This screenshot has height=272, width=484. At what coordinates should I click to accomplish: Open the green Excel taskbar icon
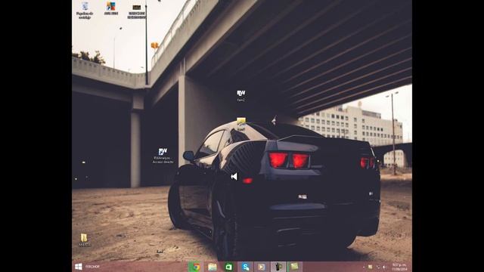(228, 267)
